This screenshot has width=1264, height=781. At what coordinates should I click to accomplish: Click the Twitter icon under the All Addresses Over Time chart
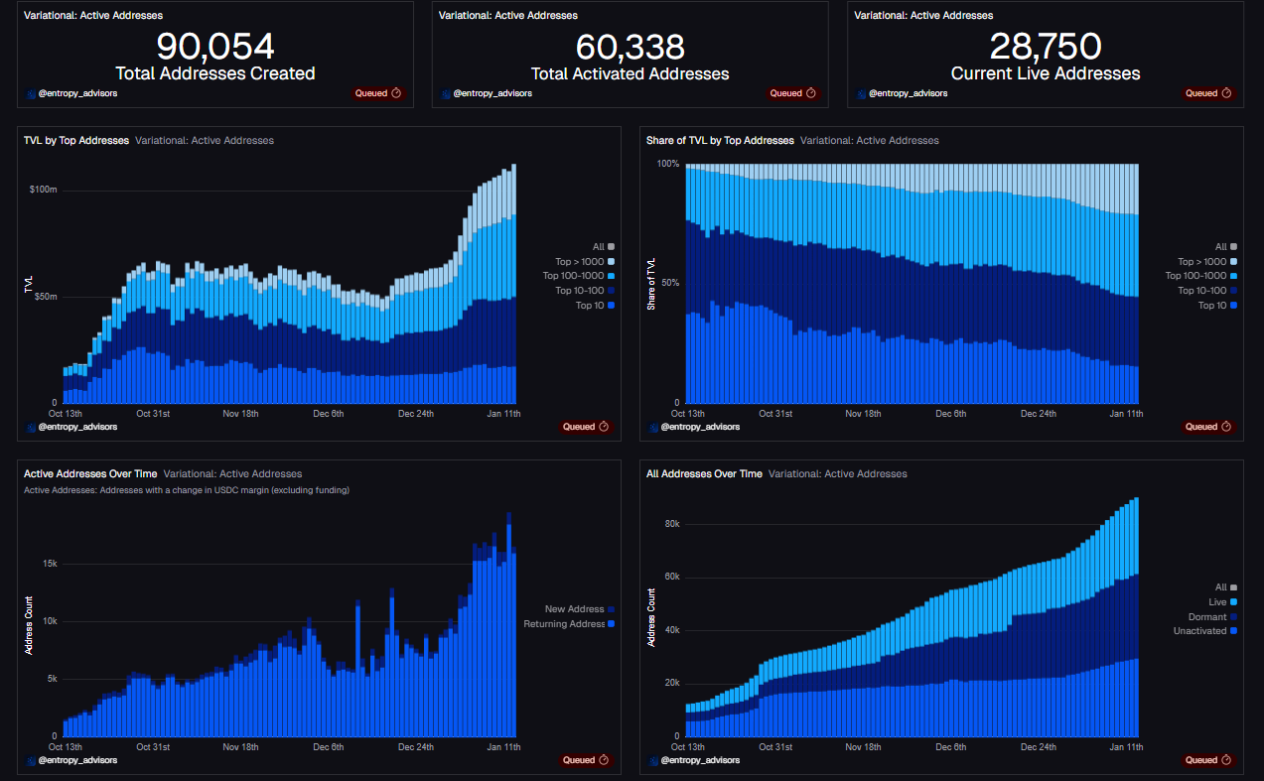click(651, 759)
